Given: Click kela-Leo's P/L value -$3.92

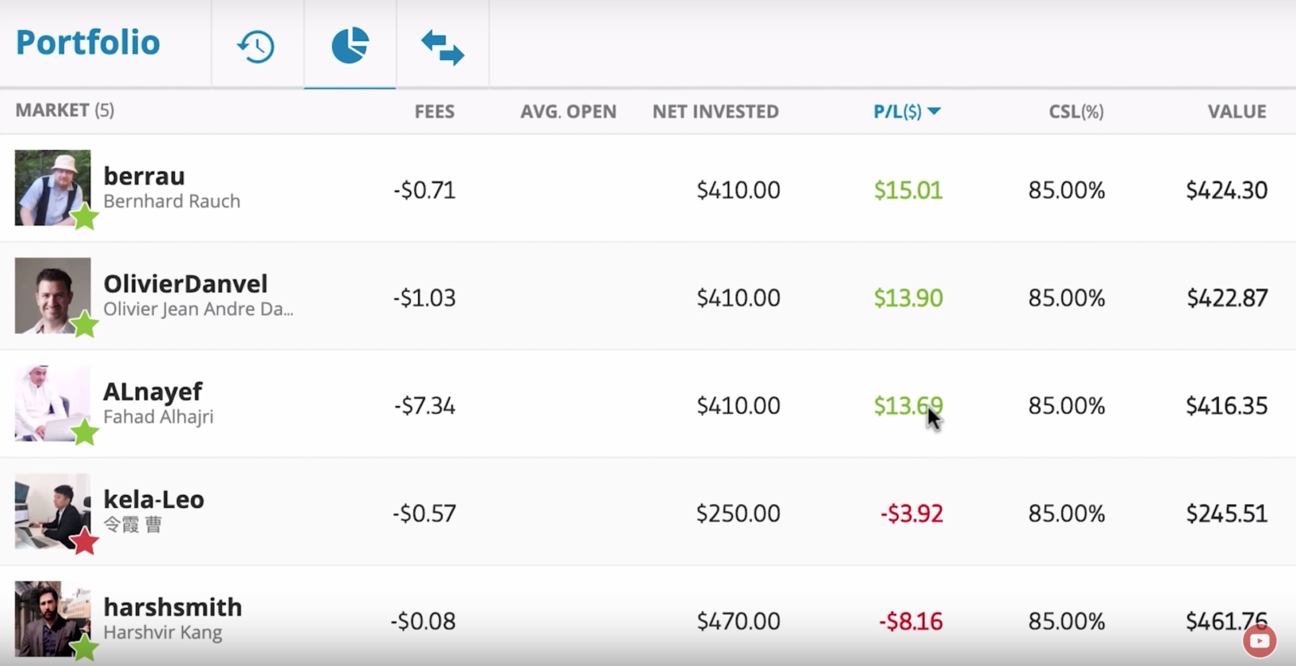Looking at the screenshot, I should point(911,514).
